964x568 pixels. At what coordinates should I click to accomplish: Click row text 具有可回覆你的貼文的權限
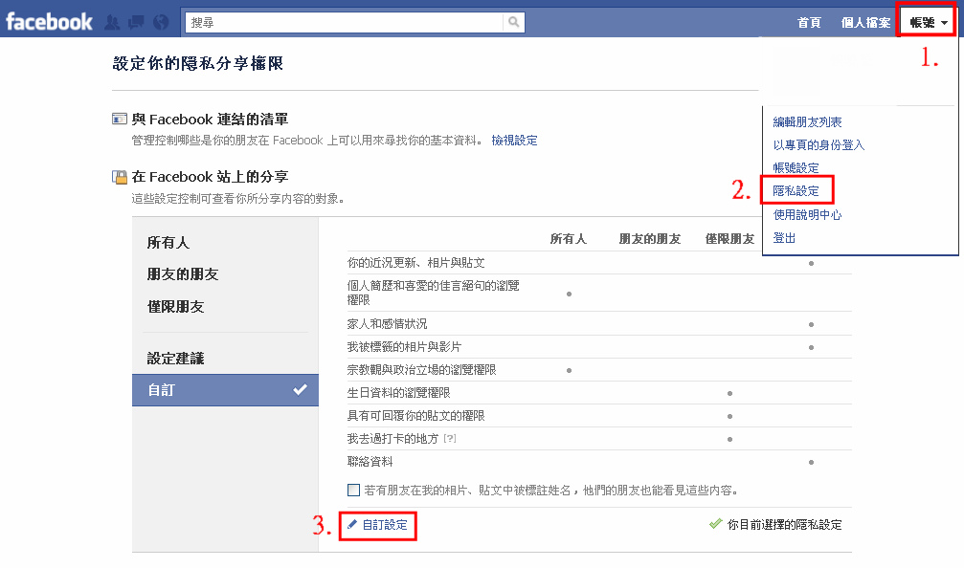point(416,416)
